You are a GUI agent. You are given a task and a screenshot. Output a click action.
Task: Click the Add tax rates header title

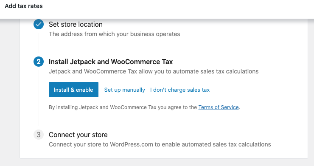[x=24, y=6]
